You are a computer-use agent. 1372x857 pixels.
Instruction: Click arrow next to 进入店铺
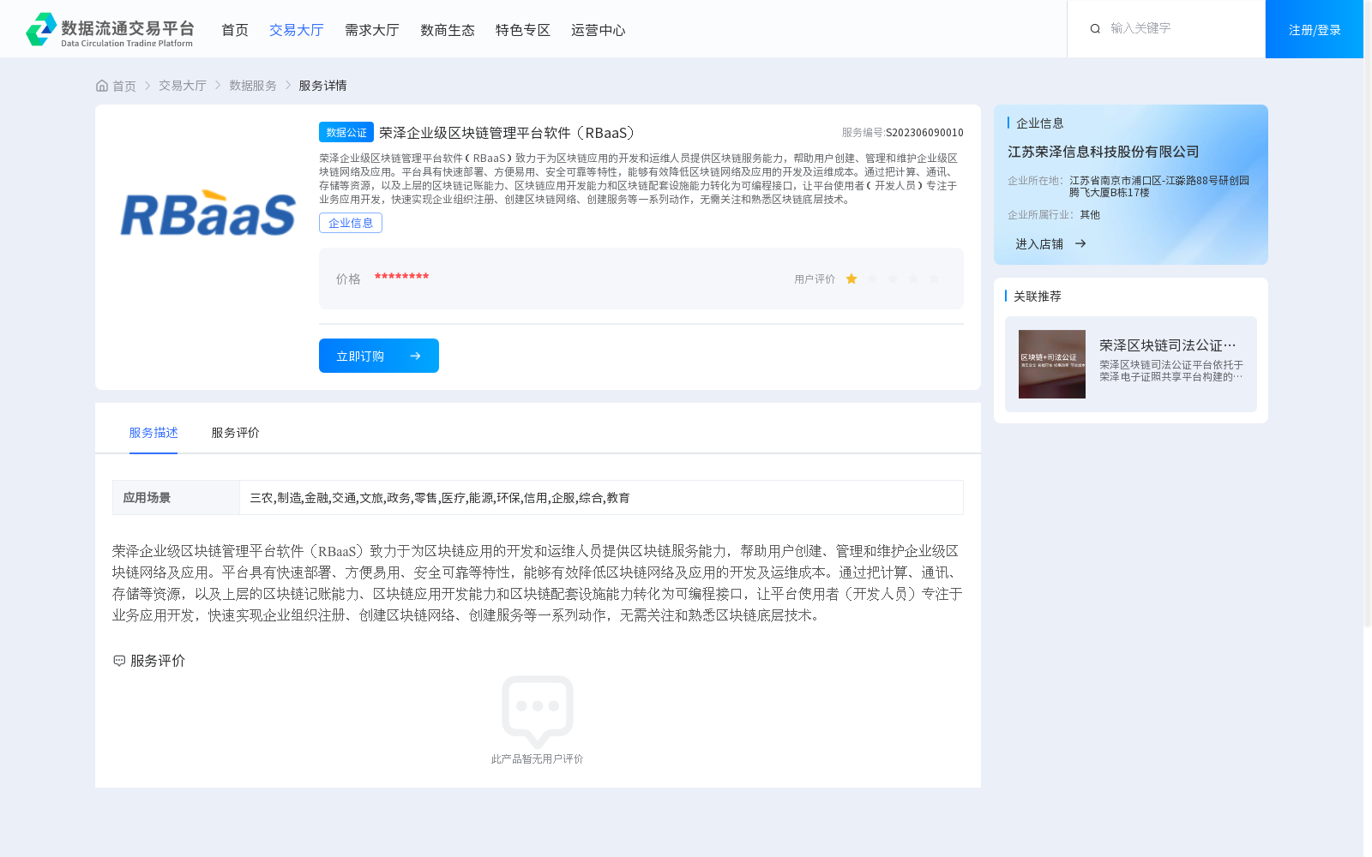1080,243
